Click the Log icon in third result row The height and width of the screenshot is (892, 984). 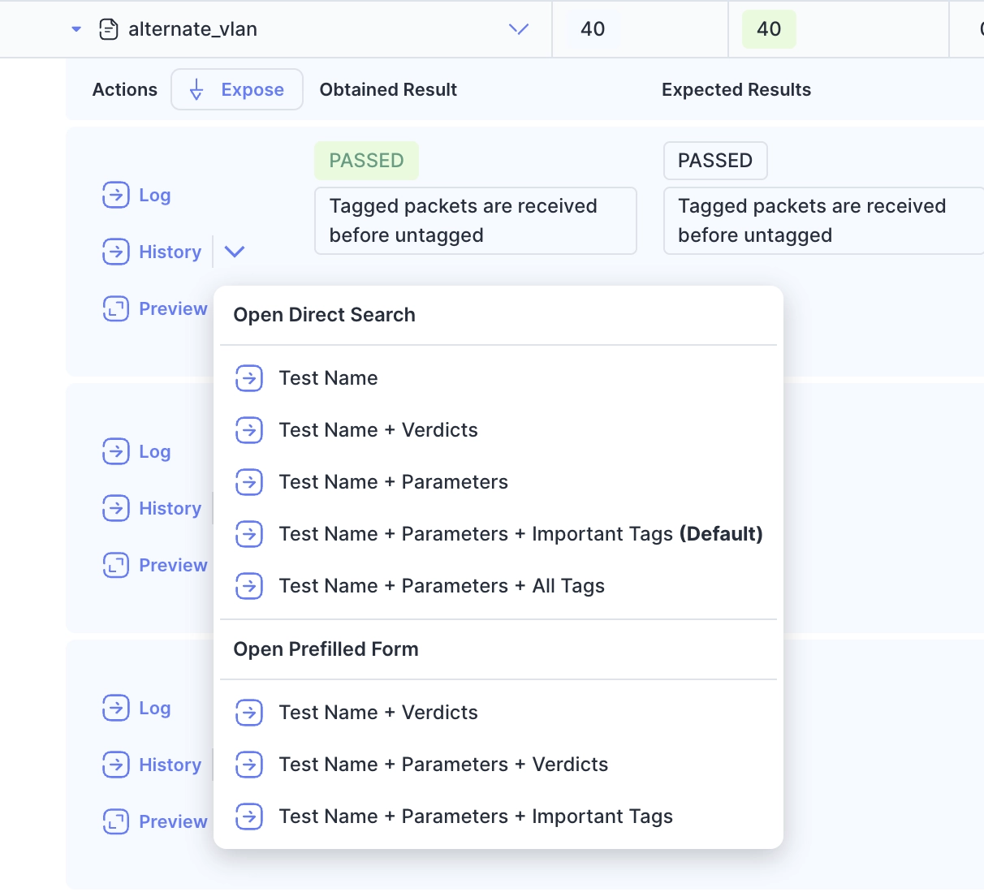pyautogui.click(x=115, y=708)
